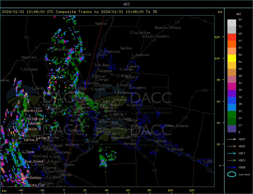The image size is (253, 194).
Task: Click the Uspallata label
Action: [x=29, y=57]
